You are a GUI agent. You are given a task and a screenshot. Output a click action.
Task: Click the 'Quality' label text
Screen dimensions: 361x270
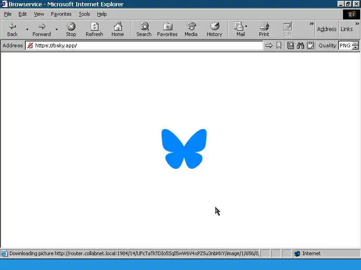(327, 45)
